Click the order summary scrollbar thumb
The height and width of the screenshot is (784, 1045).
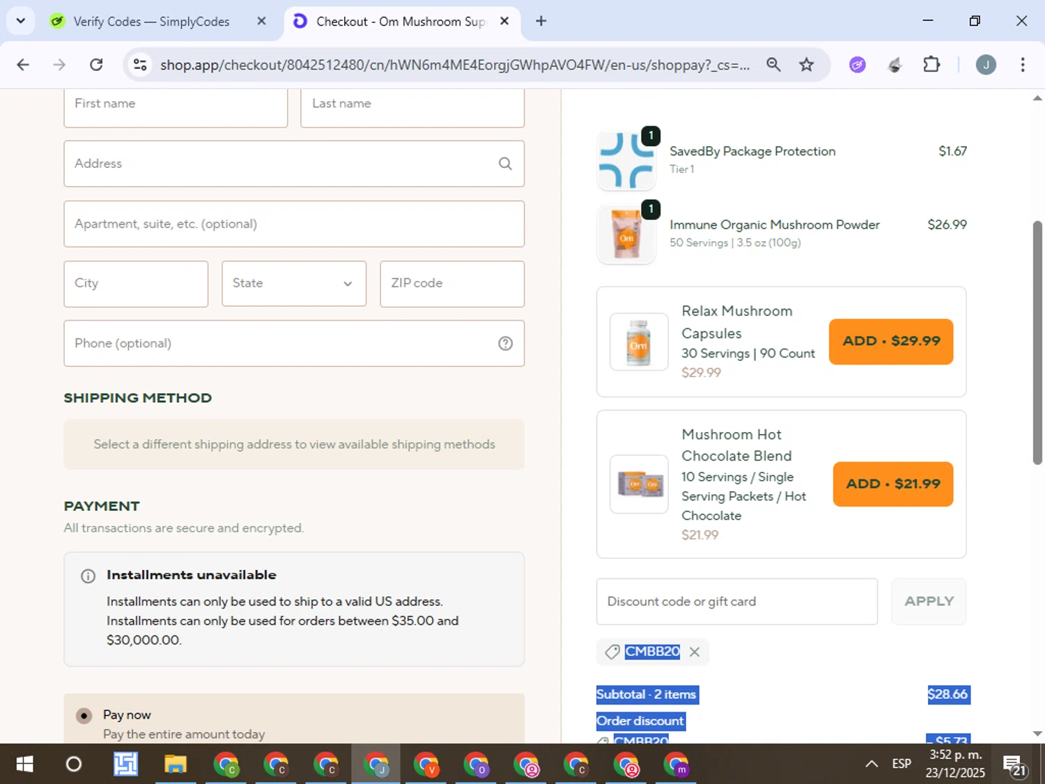click(x=1037, y=343)
